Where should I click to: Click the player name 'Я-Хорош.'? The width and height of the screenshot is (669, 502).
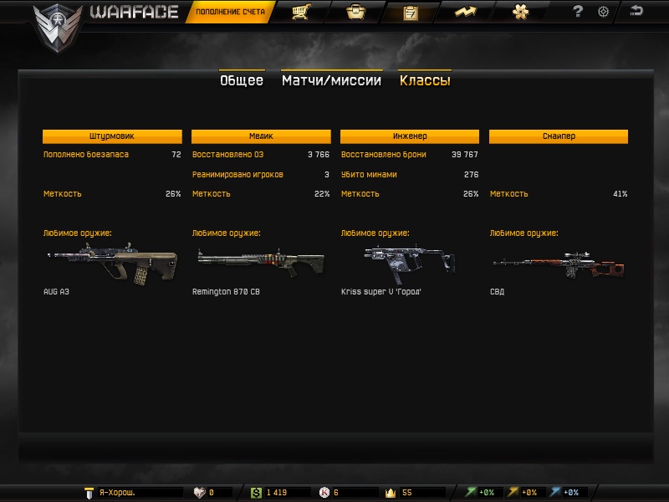[x=117, y=492]
